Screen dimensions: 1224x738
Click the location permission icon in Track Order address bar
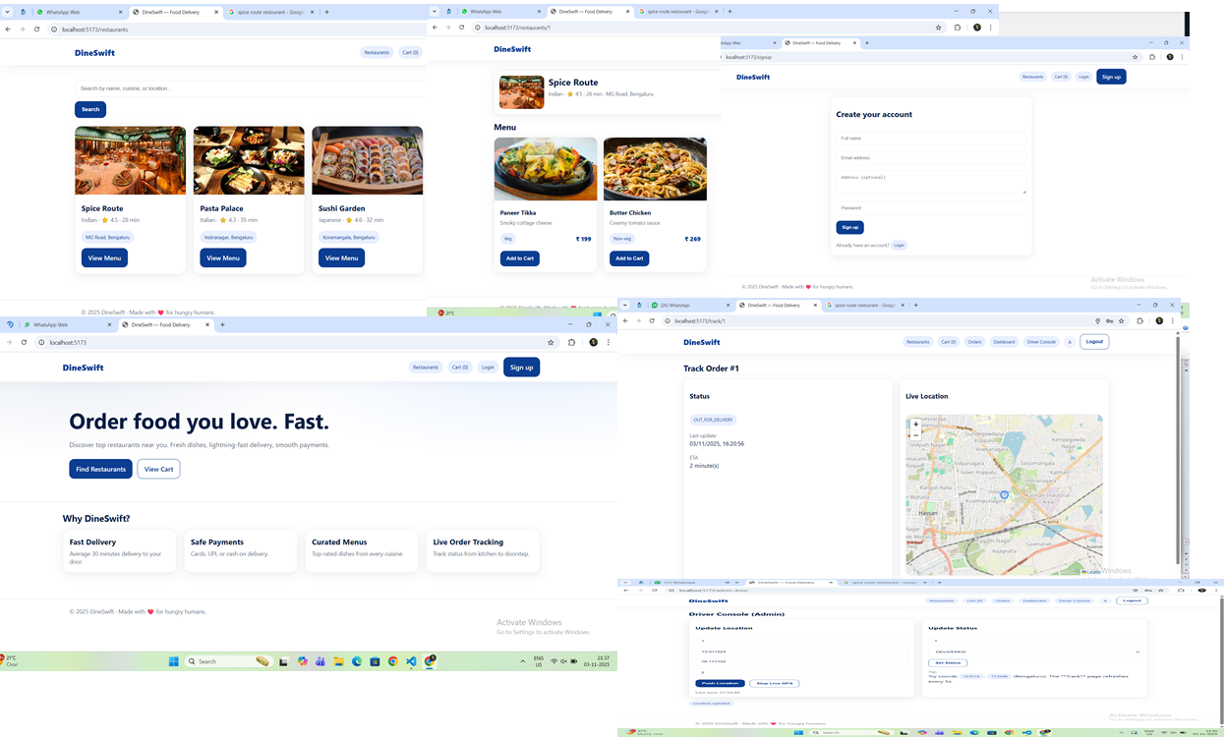pyautogui.click(x=1097, y=320)
